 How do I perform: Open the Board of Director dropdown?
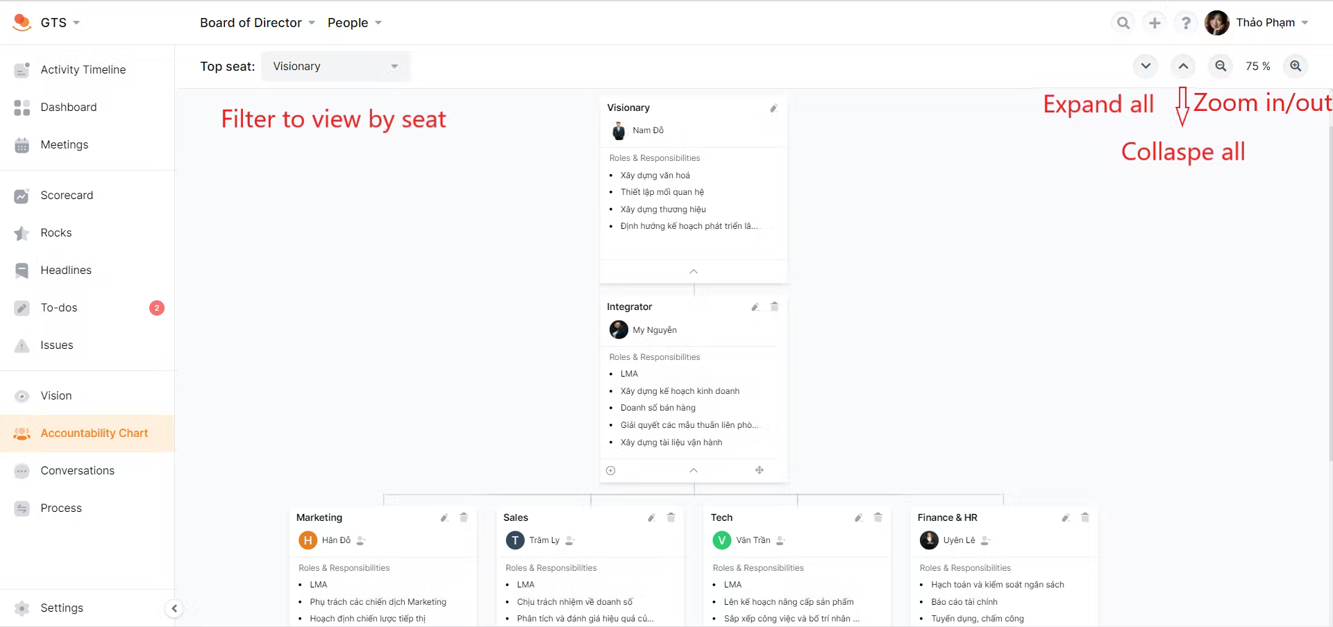(258, 23)
